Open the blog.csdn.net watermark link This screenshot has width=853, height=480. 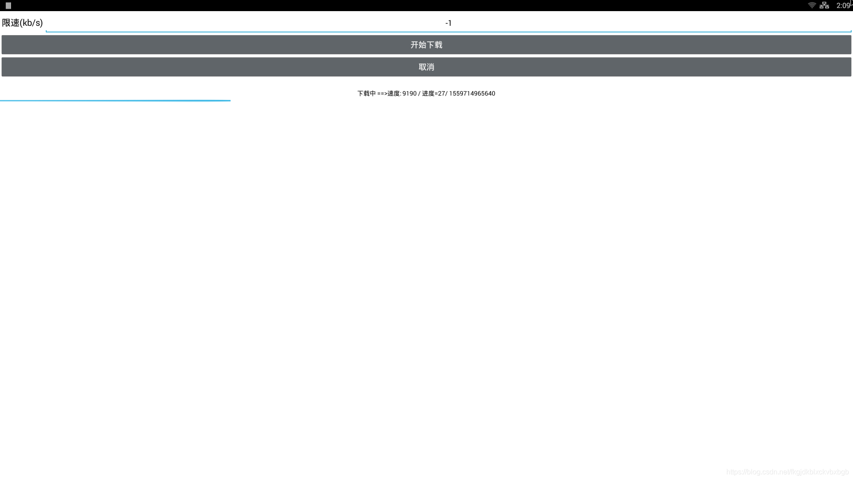coord(787,472)
